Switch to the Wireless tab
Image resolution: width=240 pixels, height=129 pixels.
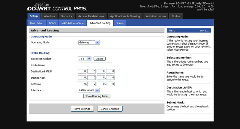[49, 16]
